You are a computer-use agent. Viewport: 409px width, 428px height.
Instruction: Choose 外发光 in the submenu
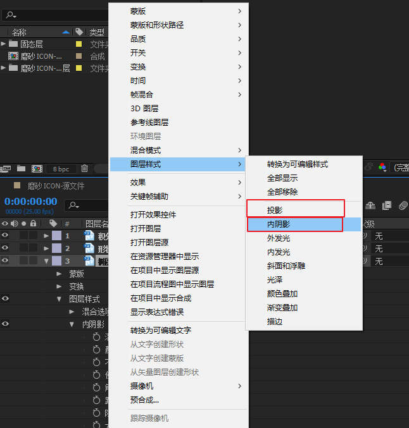pos(303,238)
